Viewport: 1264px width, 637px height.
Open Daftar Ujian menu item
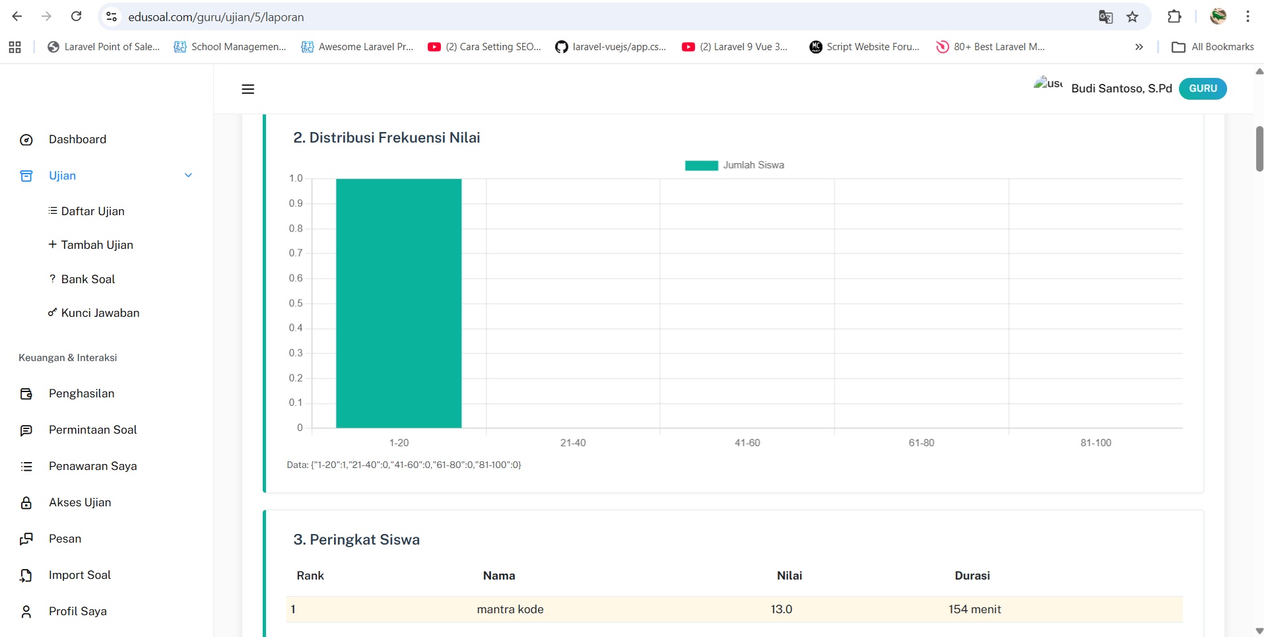[x=92, y=211]
